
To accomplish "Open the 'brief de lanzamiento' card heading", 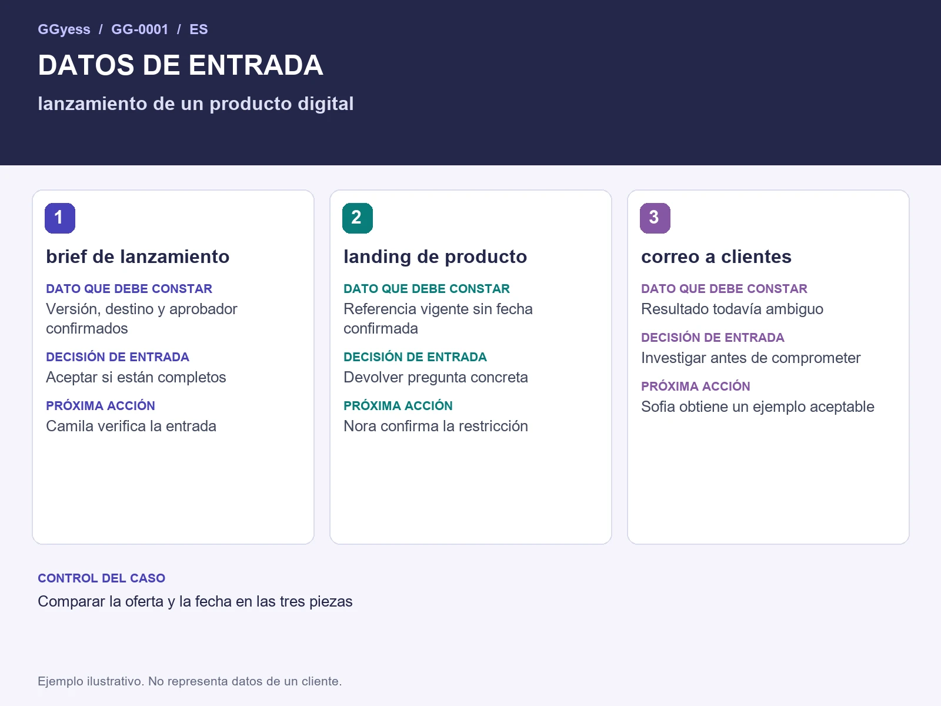I will [138, 257].
